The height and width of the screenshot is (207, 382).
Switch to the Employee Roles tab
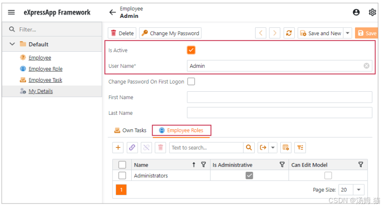[x=181, y=130]
